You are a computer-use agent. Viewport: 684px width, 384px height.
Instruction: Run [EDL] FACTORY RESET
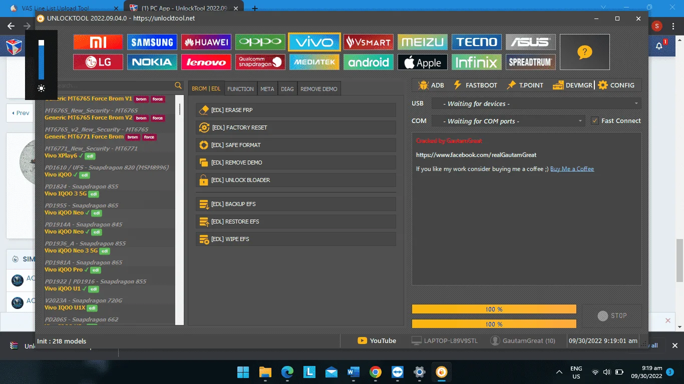[x=295, y=127]
